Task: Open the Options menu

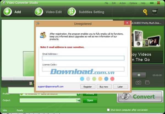Action: (x=133, y=3)
